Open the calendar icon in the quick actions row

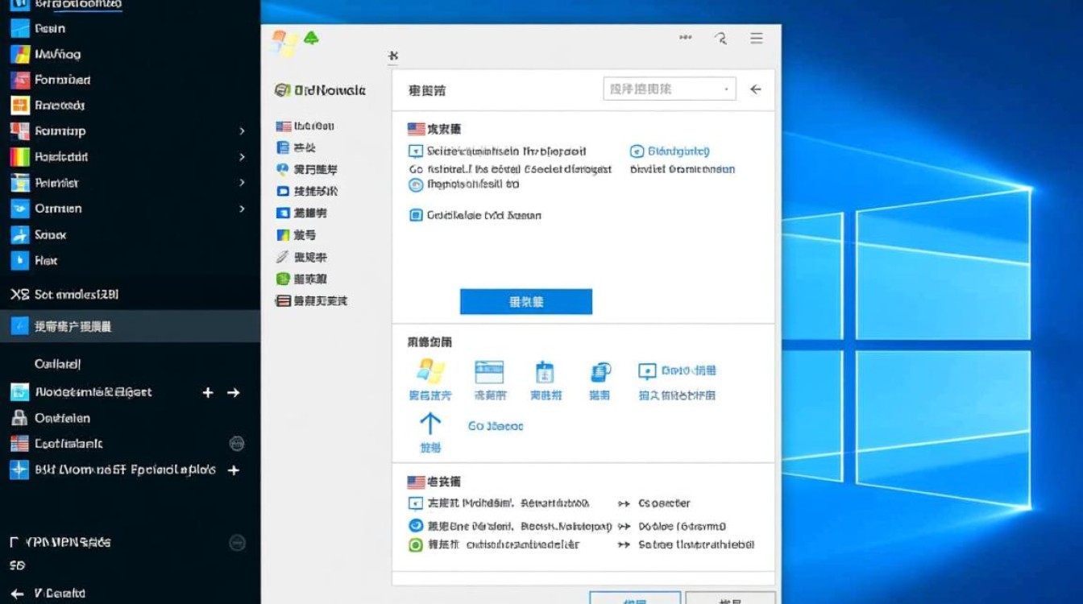tap(490, 372)
